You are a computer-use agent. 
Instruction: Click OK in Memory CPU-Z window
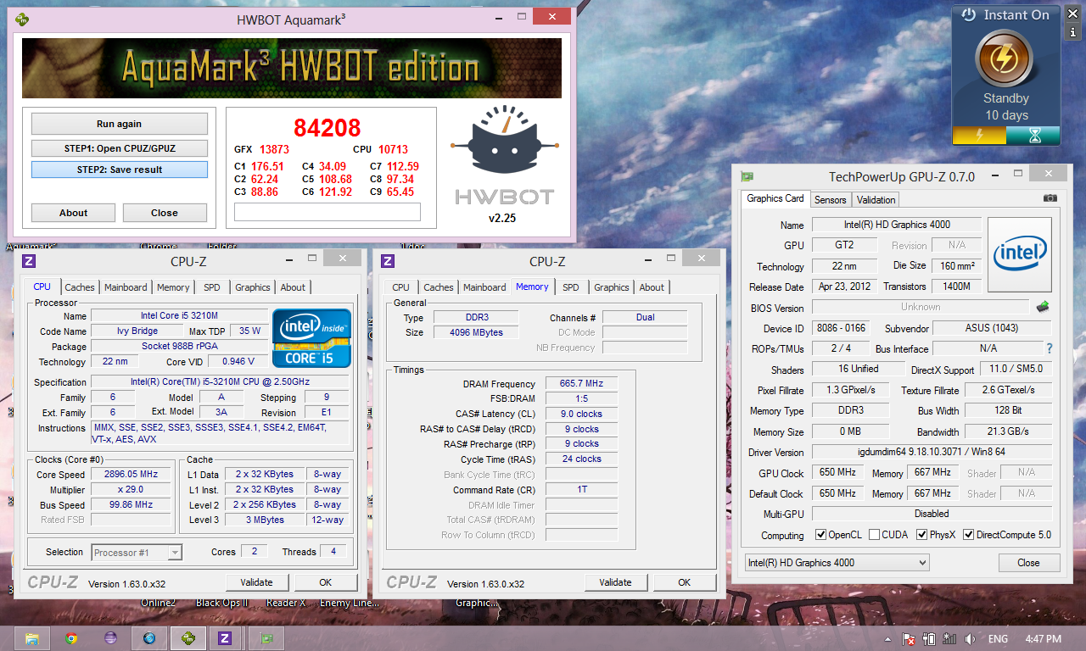[684, 582]
